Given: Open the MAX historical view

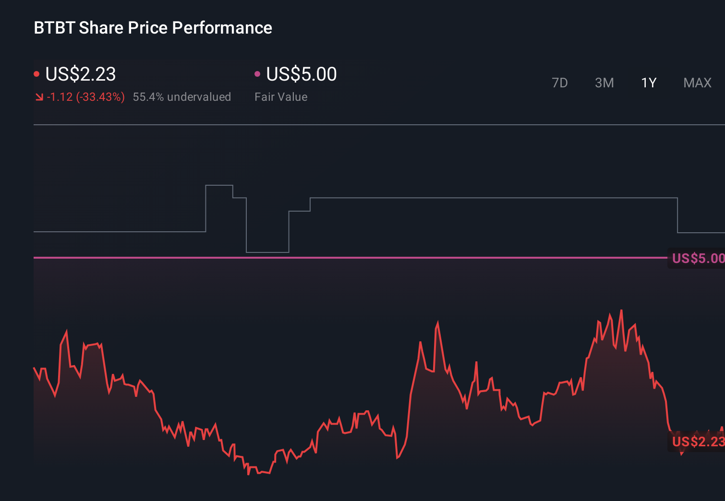Looking at the screenshot, I should [697, 83].
